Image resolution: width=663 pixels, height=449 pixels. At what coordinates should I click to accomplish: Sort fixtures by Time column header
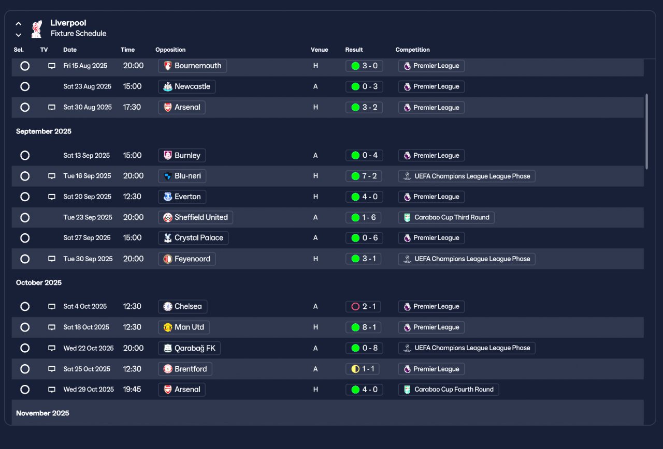(x=128, y=50)
